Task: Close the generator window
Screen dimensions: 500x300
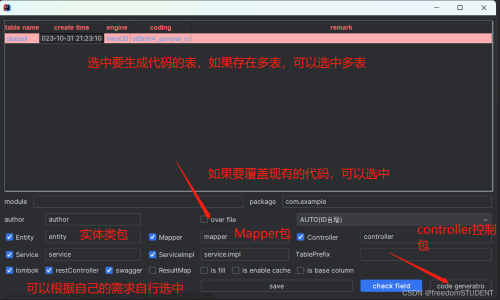Action: [x=483, y=7]
